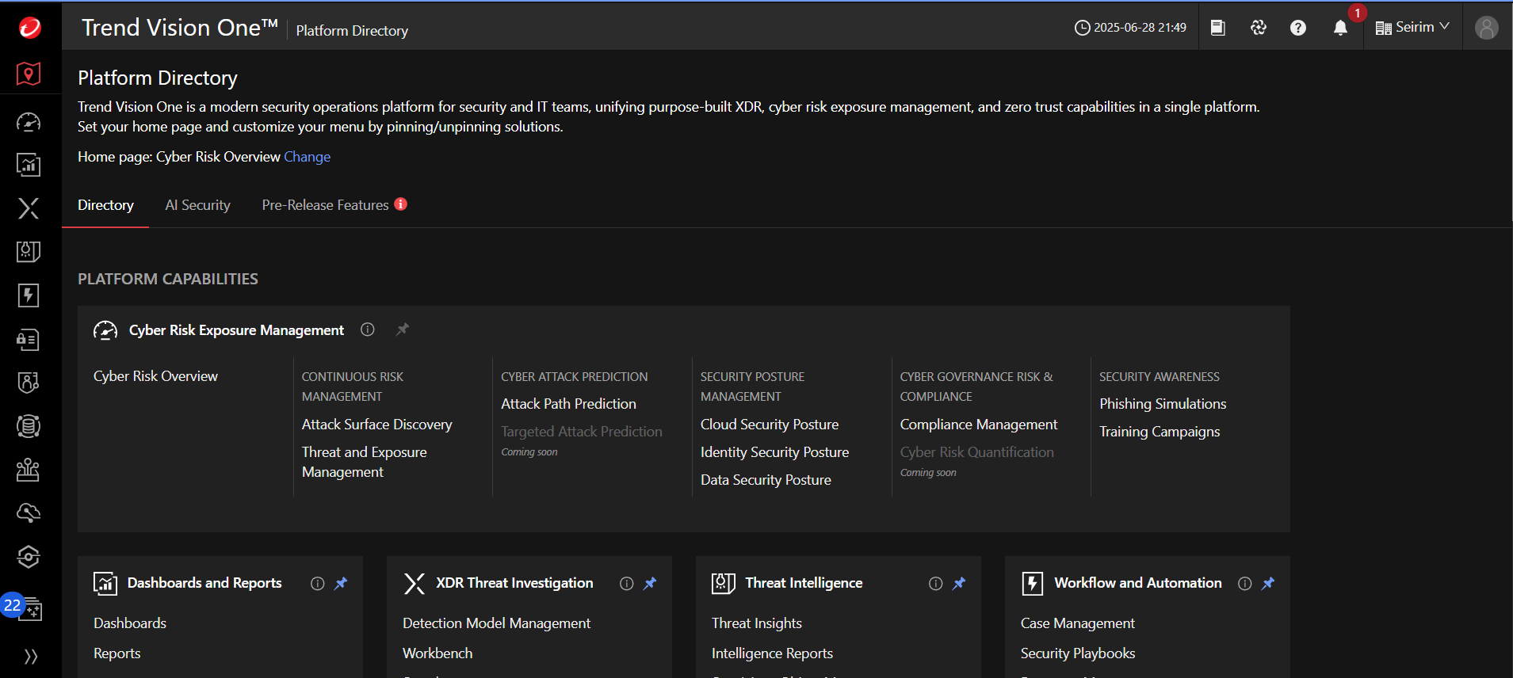Image resolution: width=1513 pixels, height=678 pixels.
Task: Click the clock date-time display
Action: coord(1130,28)
